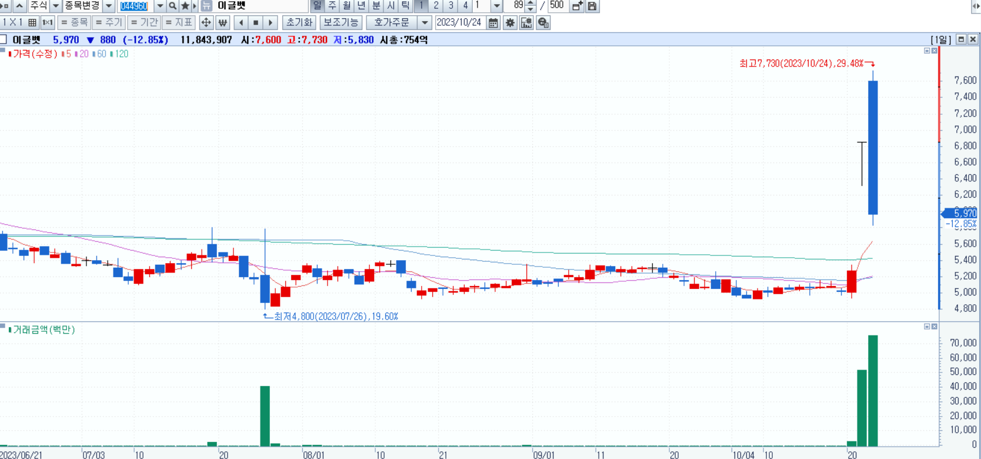Toggle the 종목 link button

click(74, 22)
